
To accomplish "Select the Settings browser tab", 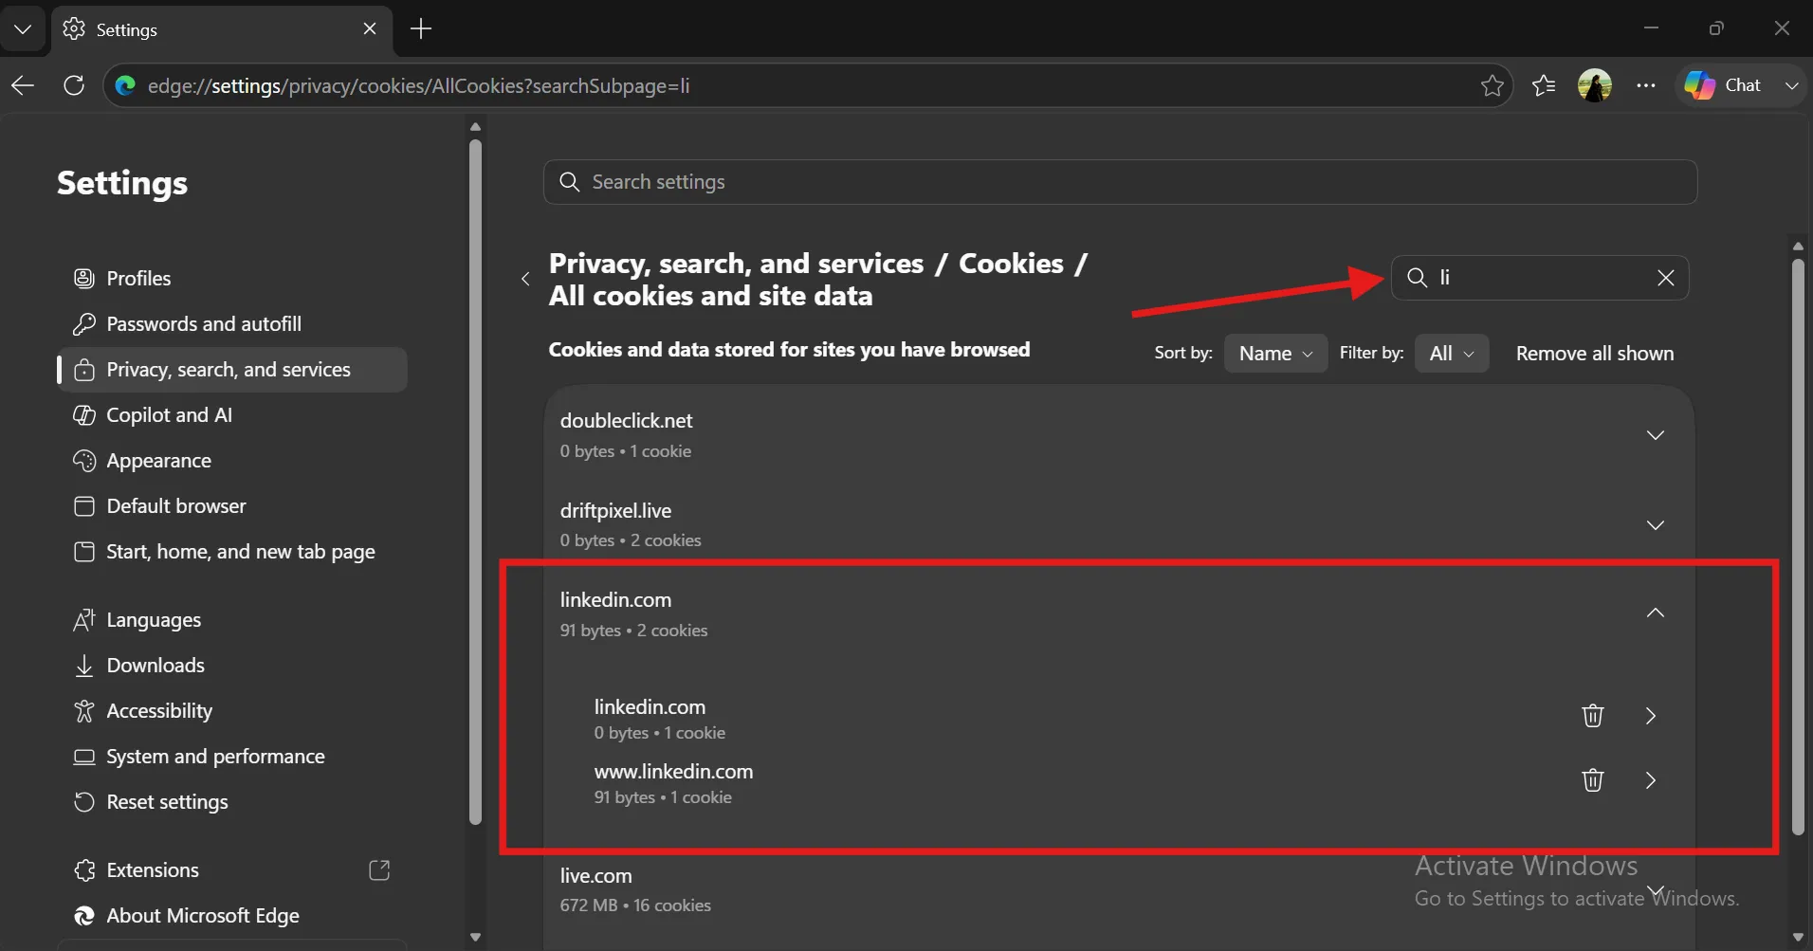I will click(221, 29).
